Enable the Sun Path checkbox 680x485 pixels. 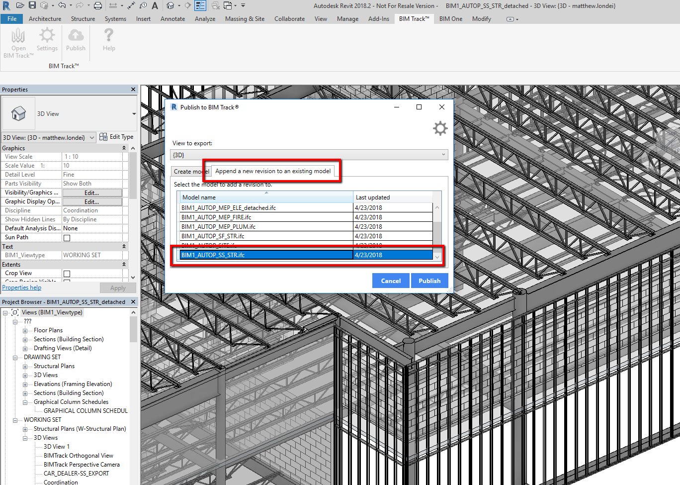67,238
